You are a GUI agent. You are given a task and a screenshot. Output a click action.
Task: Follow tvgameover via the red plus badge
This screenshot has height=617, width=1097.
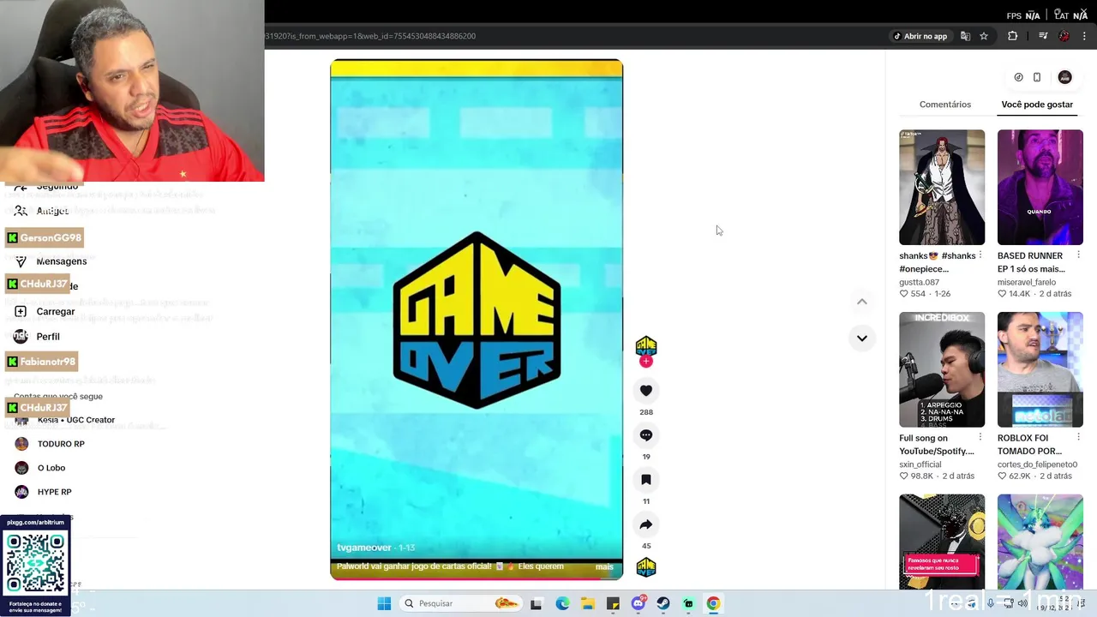click(x=646, y=362)
